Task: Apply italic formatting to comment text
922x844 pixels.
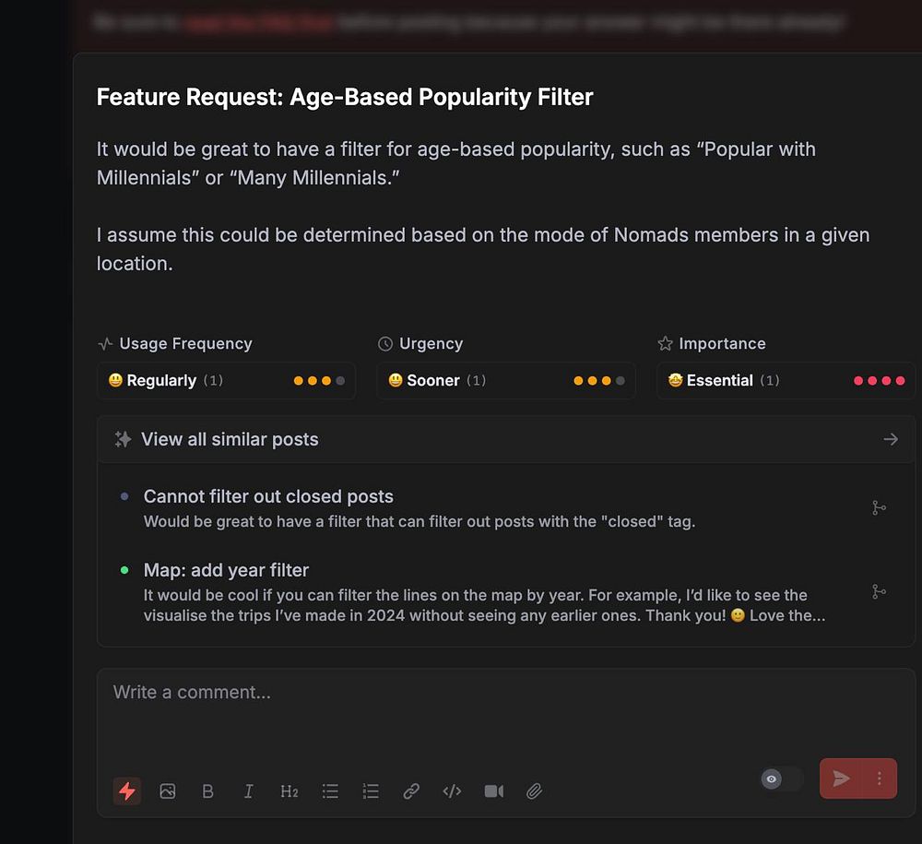Action: click(248, 791)
